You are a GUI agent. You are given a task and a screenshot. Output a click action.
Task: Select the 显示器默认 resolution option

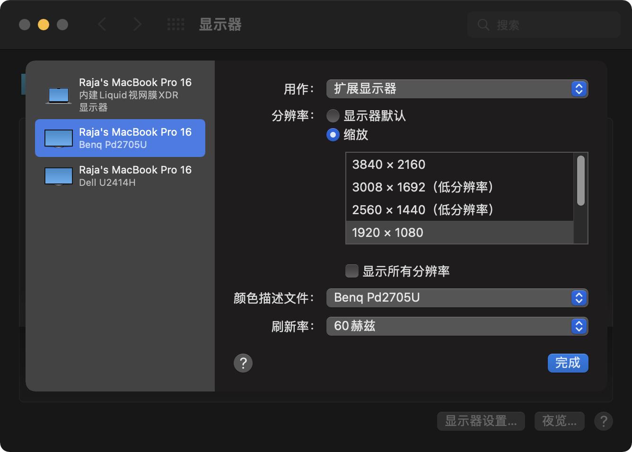tap(333, 115)
